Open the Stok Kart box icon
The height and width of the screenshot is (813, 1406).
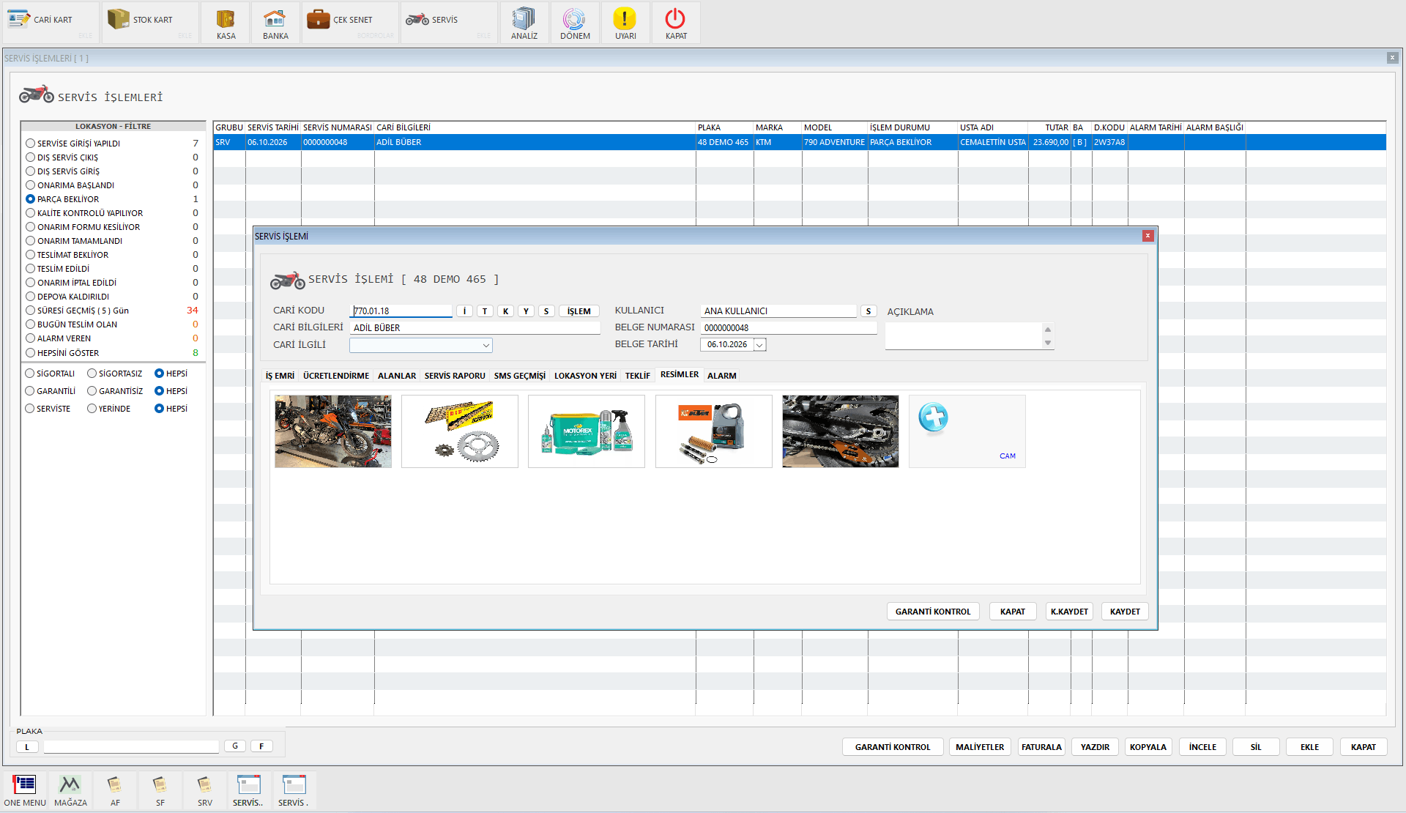pyautogui.click(x=118, y=19)
